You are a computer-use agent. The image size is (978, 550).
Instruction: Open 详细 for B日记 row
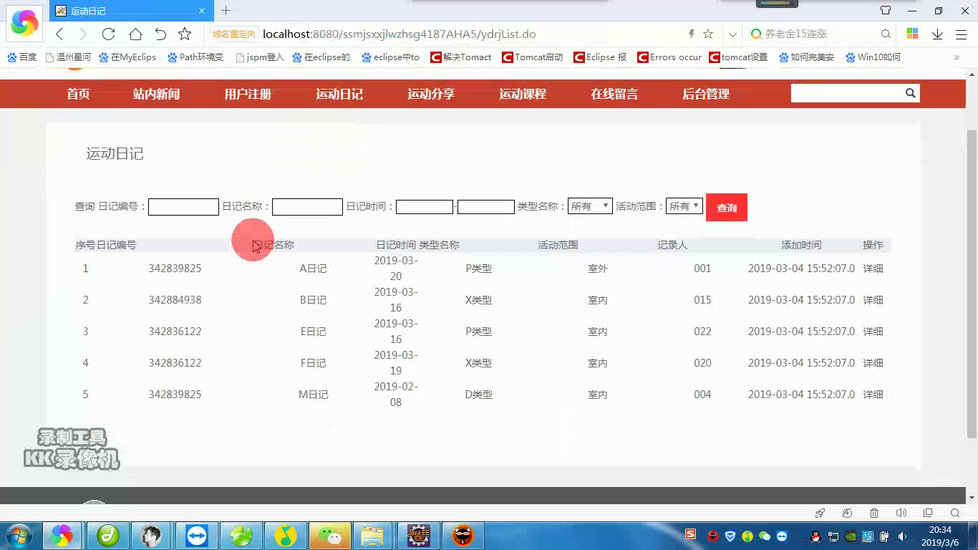873,300
